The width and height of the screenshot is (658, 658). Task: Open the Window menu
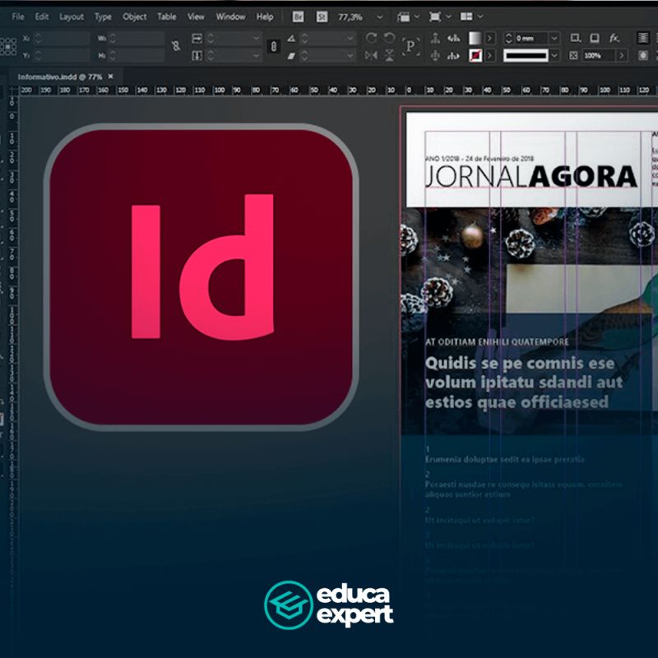pos(230,16)
